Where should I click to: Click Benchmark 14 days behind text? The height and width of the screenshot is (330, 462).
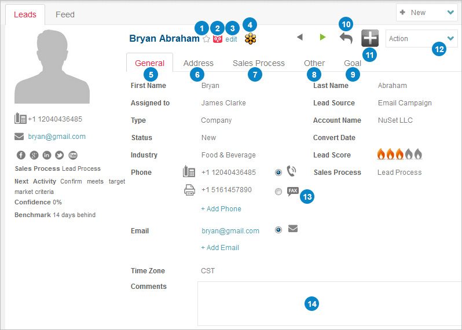(55, 215)
